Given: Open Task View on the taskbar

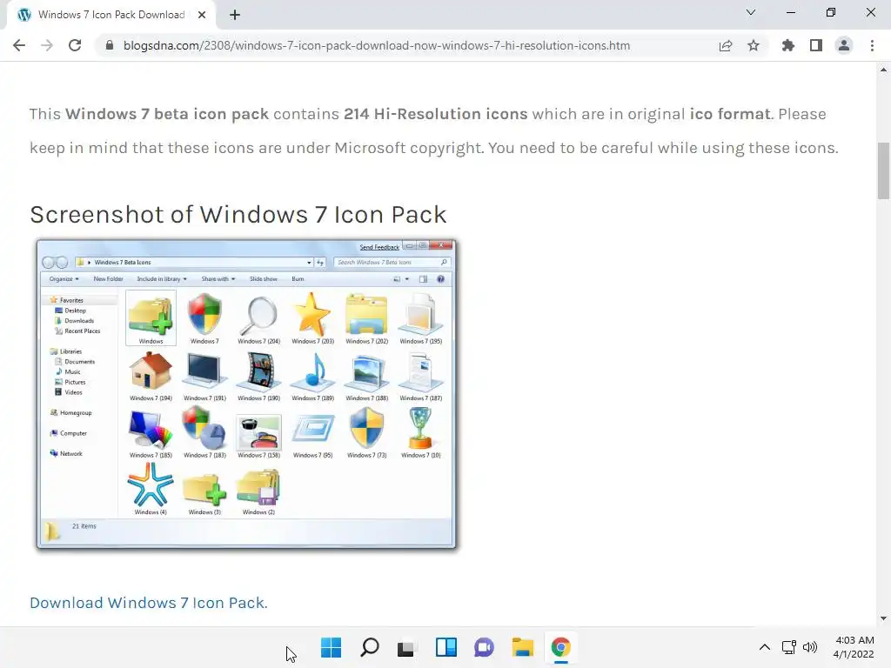Looking at the screenshot, I should (405, 647).
